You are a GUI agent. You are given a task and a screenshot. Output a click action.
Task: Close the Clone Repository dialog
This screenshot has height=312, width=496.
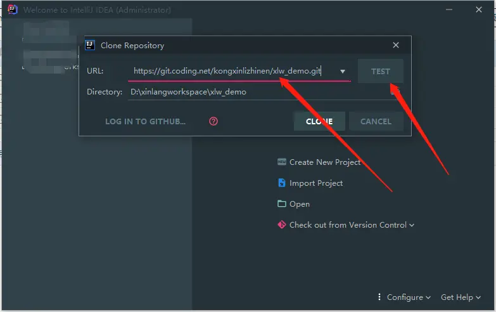(396, 45)
